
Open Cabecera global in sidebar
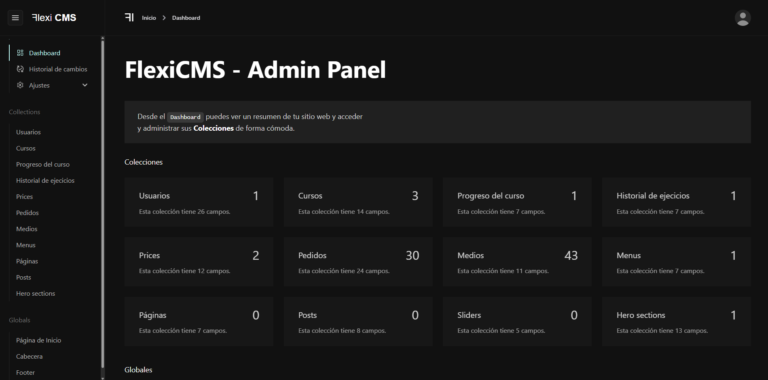pyautogui.click(x=29, y=356)
